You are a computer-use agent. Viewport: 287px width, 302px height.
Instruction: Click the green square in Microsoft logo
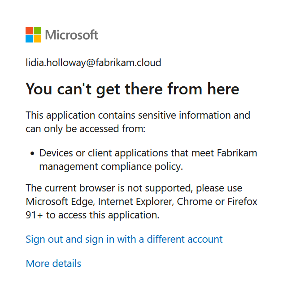tap(37, 31)
